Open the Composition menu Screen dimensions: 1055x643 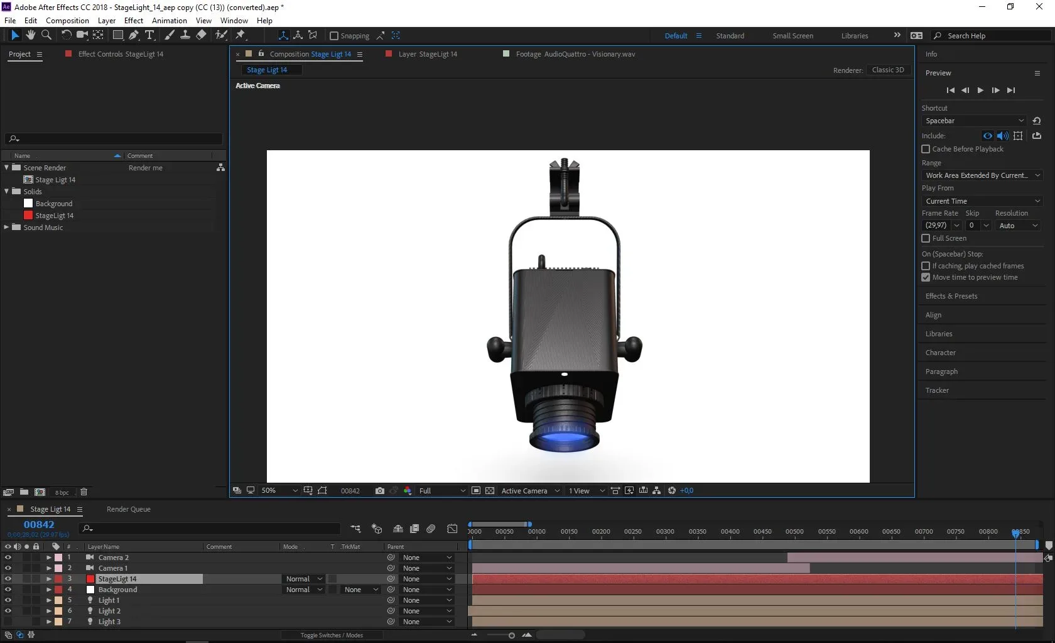coord(67,20)
